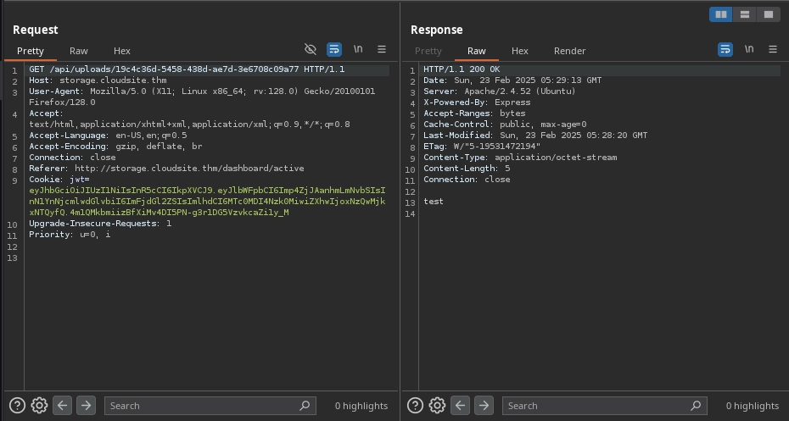Go to next search match in Response

[484, 406]
